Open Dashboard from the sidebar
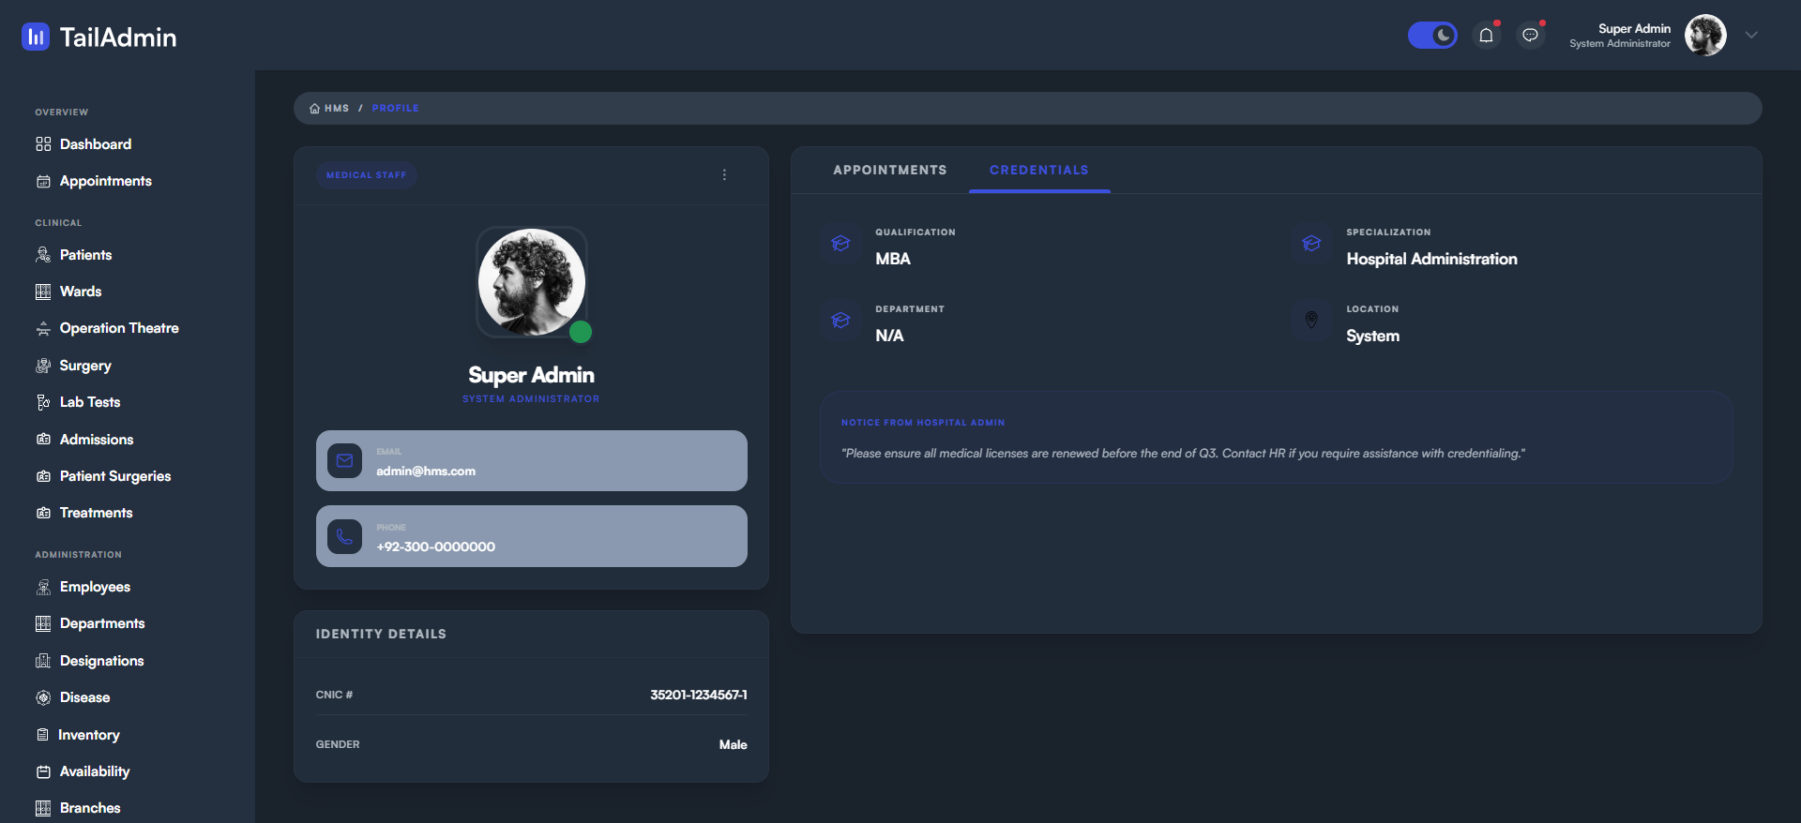1801x823 pixels. (x=95, y=144)
